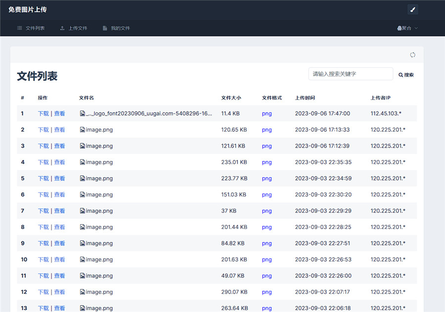Click the refresh icon above the file list
Screen dimensions: 445x312
(412, 55)
